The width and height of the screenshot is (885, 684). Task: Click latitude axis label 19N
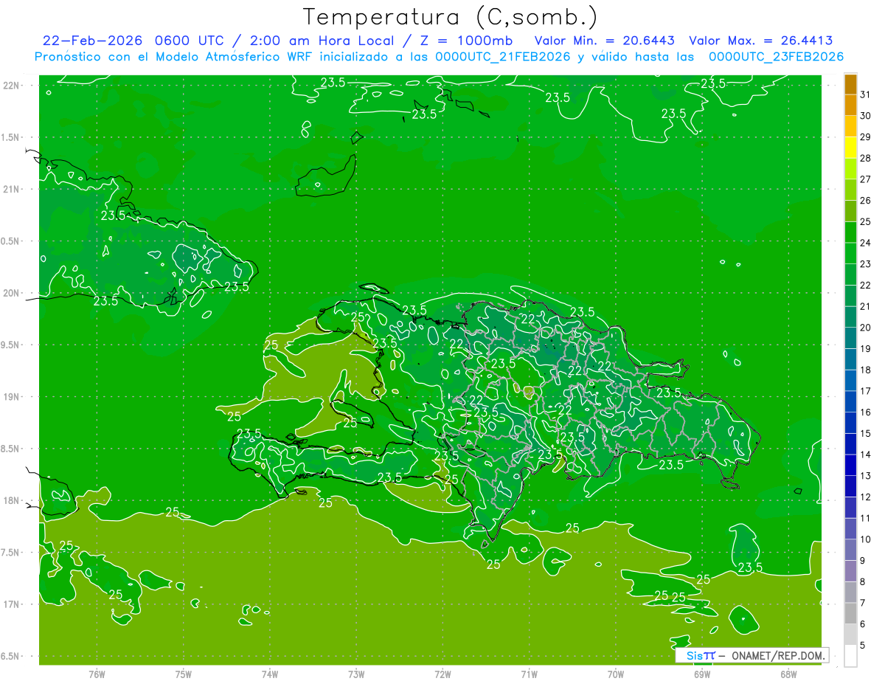(x=13, y=397)
